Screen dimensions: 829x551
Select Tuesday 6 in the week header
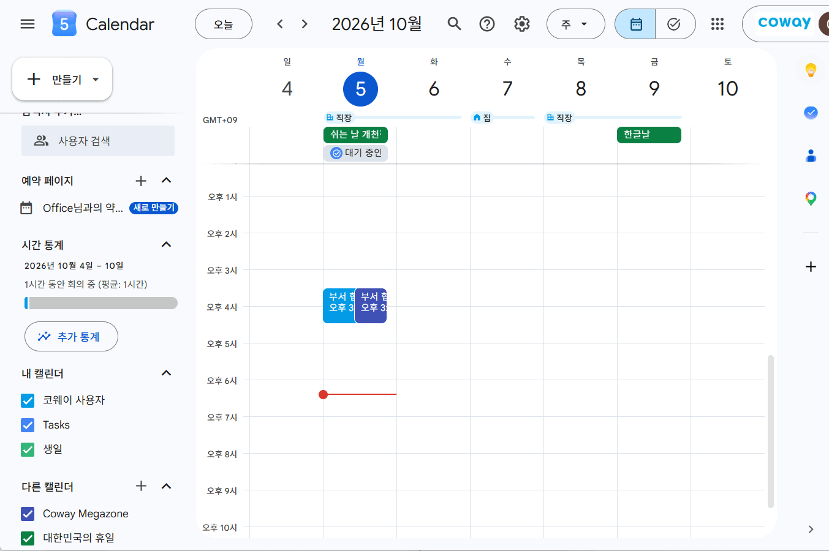click(x=434, y=89)
